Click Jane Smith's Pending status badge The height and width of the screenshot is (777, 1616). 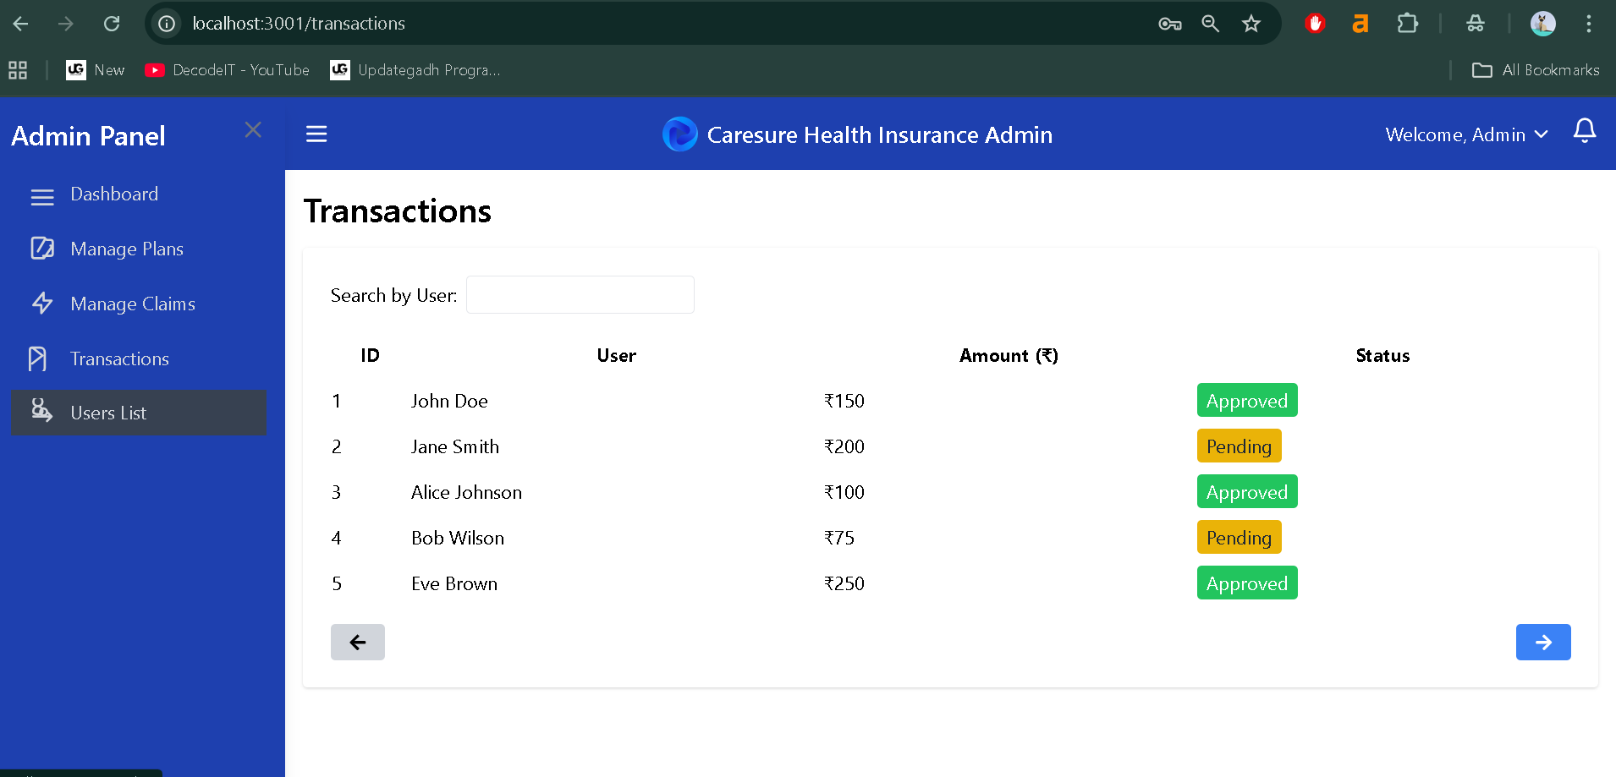click(x=1239, y=446)
